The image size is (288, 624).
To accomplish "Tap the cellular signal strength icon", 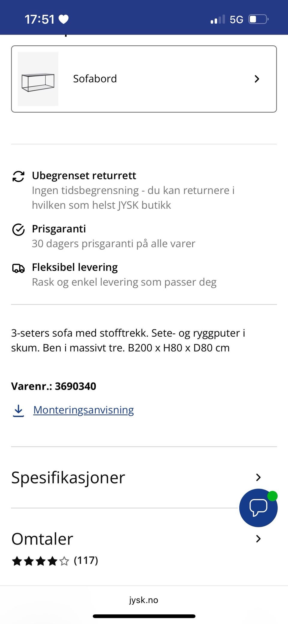I will [x=217, y=20].
